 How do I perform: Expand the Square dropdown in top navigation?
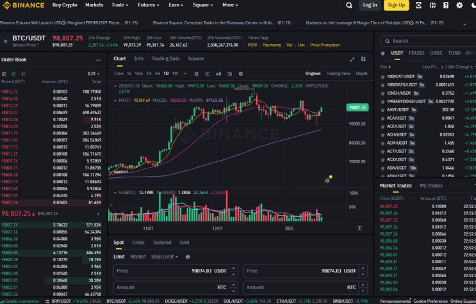click(x=203, y=5)
